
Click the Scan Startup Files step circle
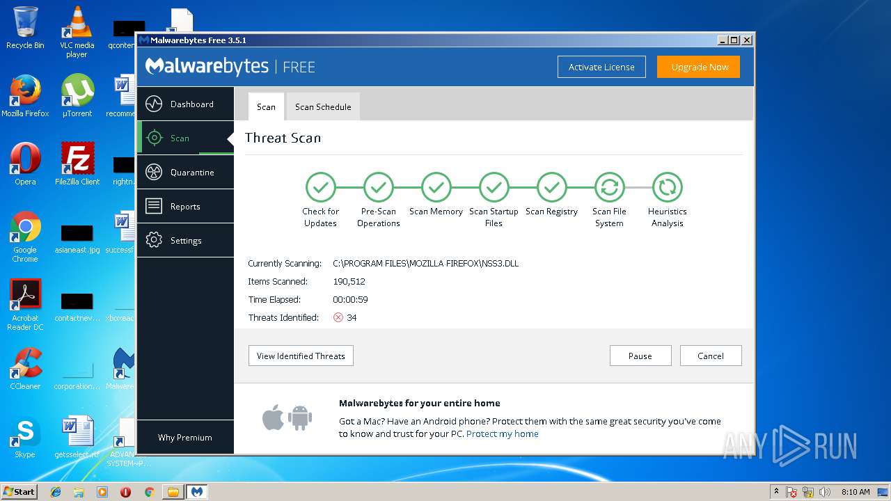click(x=494, y=187)
